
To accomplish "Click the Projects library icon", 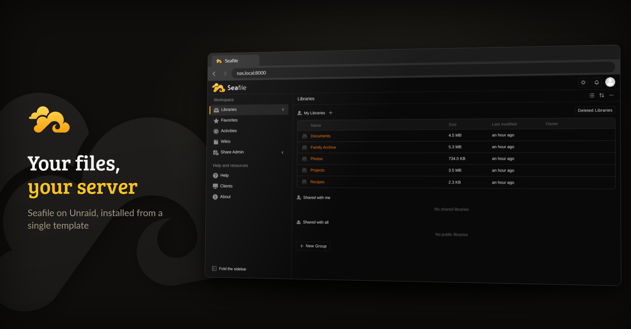I will [x=304, y=170].
